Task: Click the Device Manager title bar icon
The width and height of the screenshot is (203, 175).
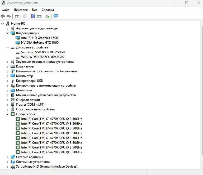Action: pyautogui.click(x=3, y=3)
